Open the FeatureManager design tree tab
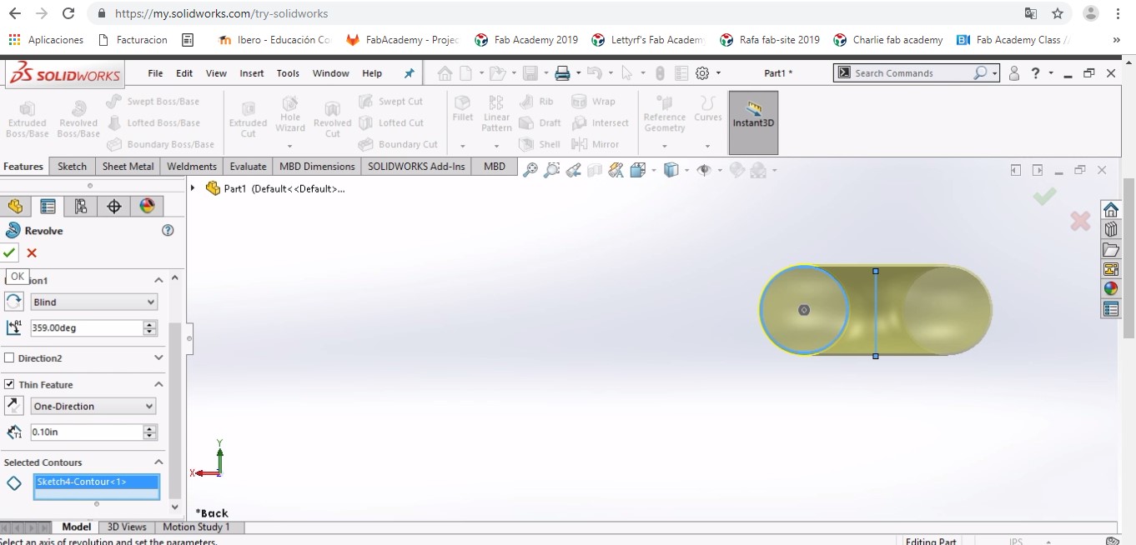This screenshot has width=1136, height=545. click(15, 206)
